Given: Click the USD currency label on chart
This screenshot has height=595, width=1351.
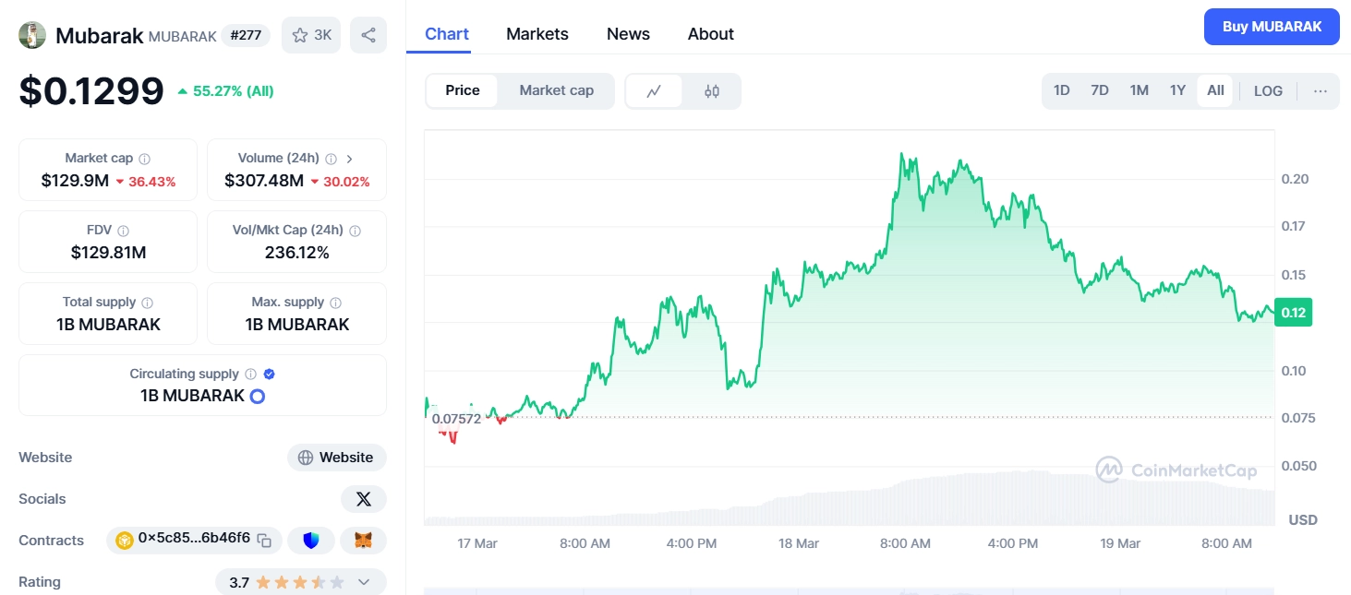Looking at the screenshot, I should [x=1303, y=520].
